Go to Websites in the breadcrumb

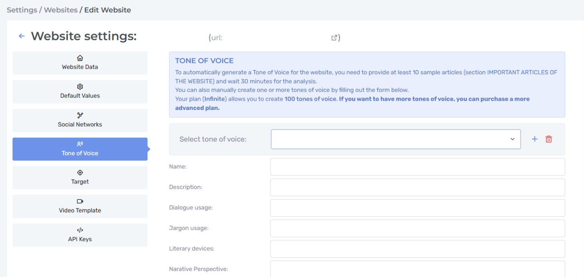61,10
